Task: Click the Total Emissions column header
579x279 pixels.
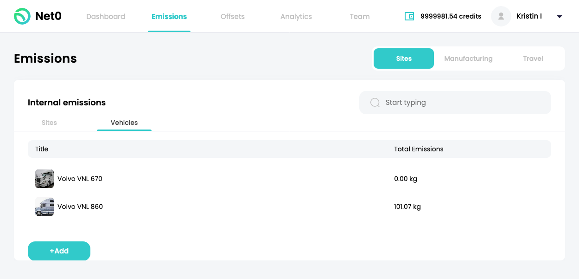Action: 419,149
